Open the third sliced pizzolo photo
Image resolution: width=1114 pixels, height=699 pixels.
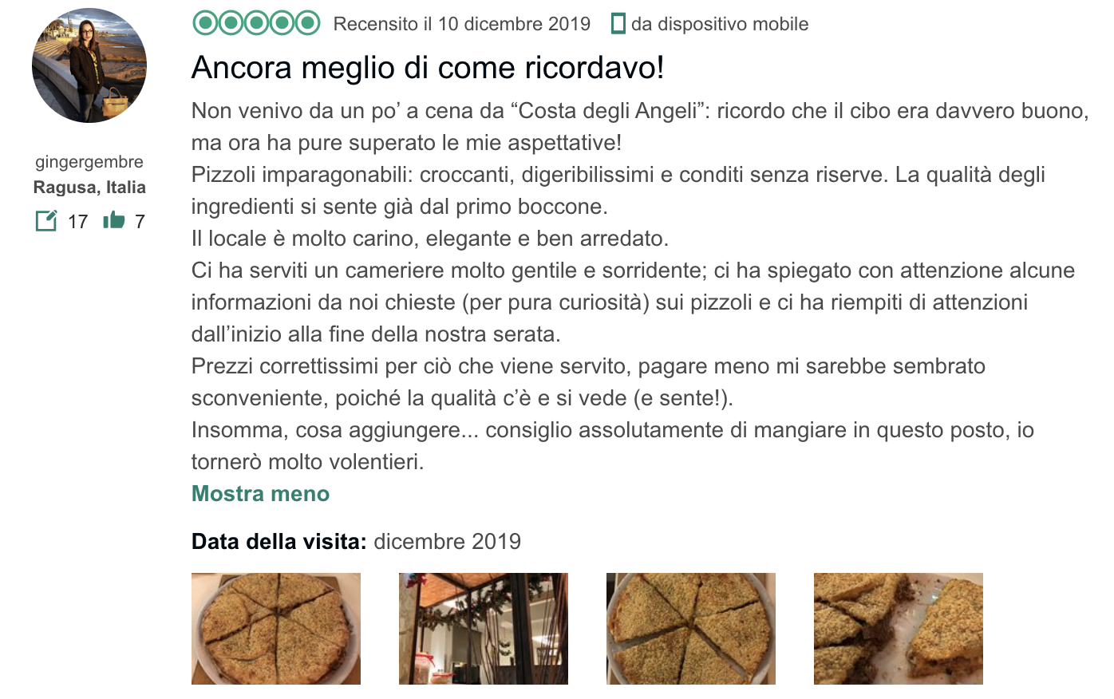691,629
